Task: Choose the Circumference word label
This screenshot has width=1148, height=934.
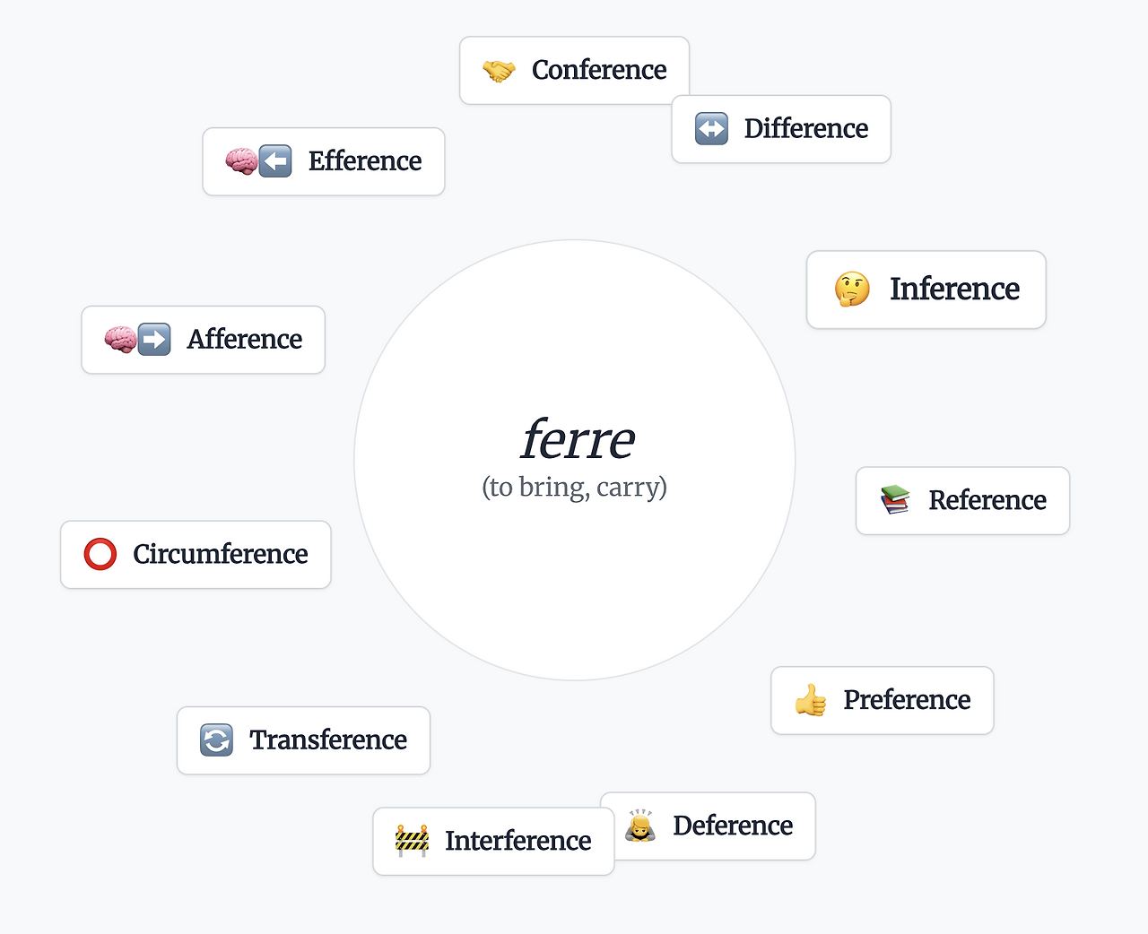Action: point(220,555)
